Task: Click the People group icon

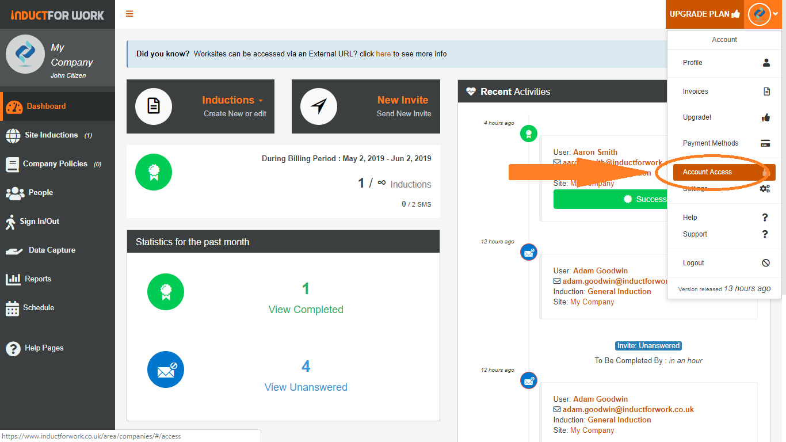Action: tap(14, 193)
